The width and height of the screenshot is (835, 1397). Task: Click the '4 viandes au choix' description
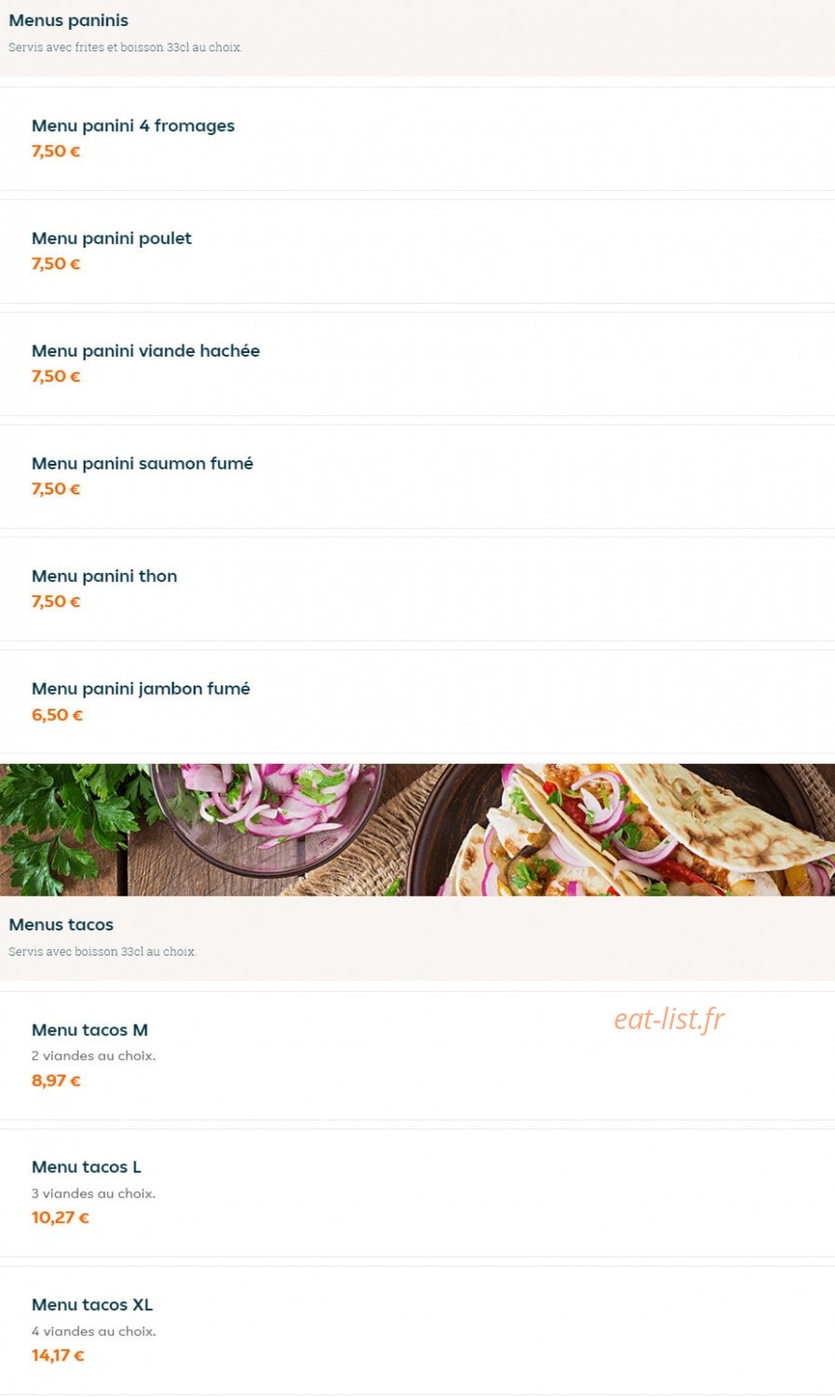coord(94,1332)
